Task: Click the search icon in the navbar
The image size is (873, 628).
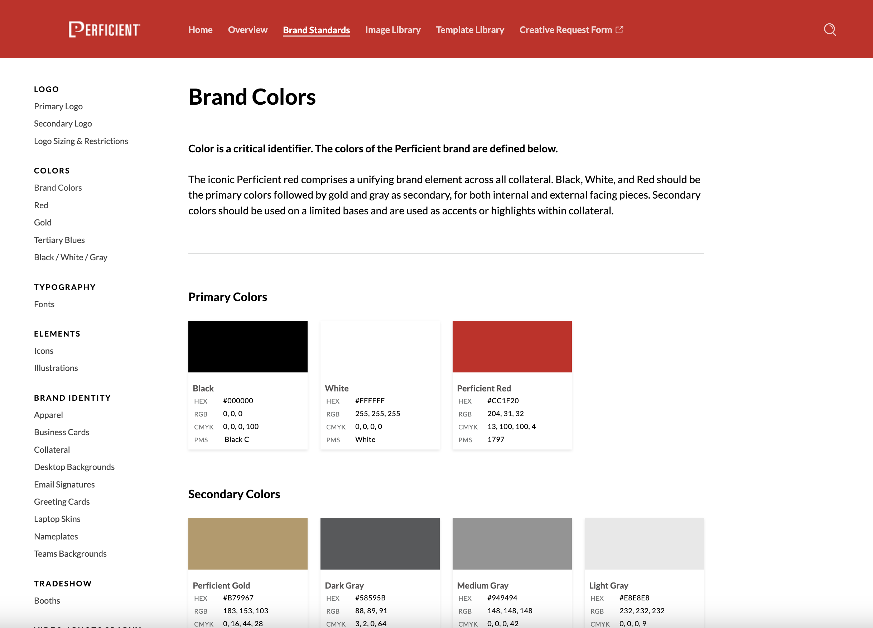Action: point(829,29)
